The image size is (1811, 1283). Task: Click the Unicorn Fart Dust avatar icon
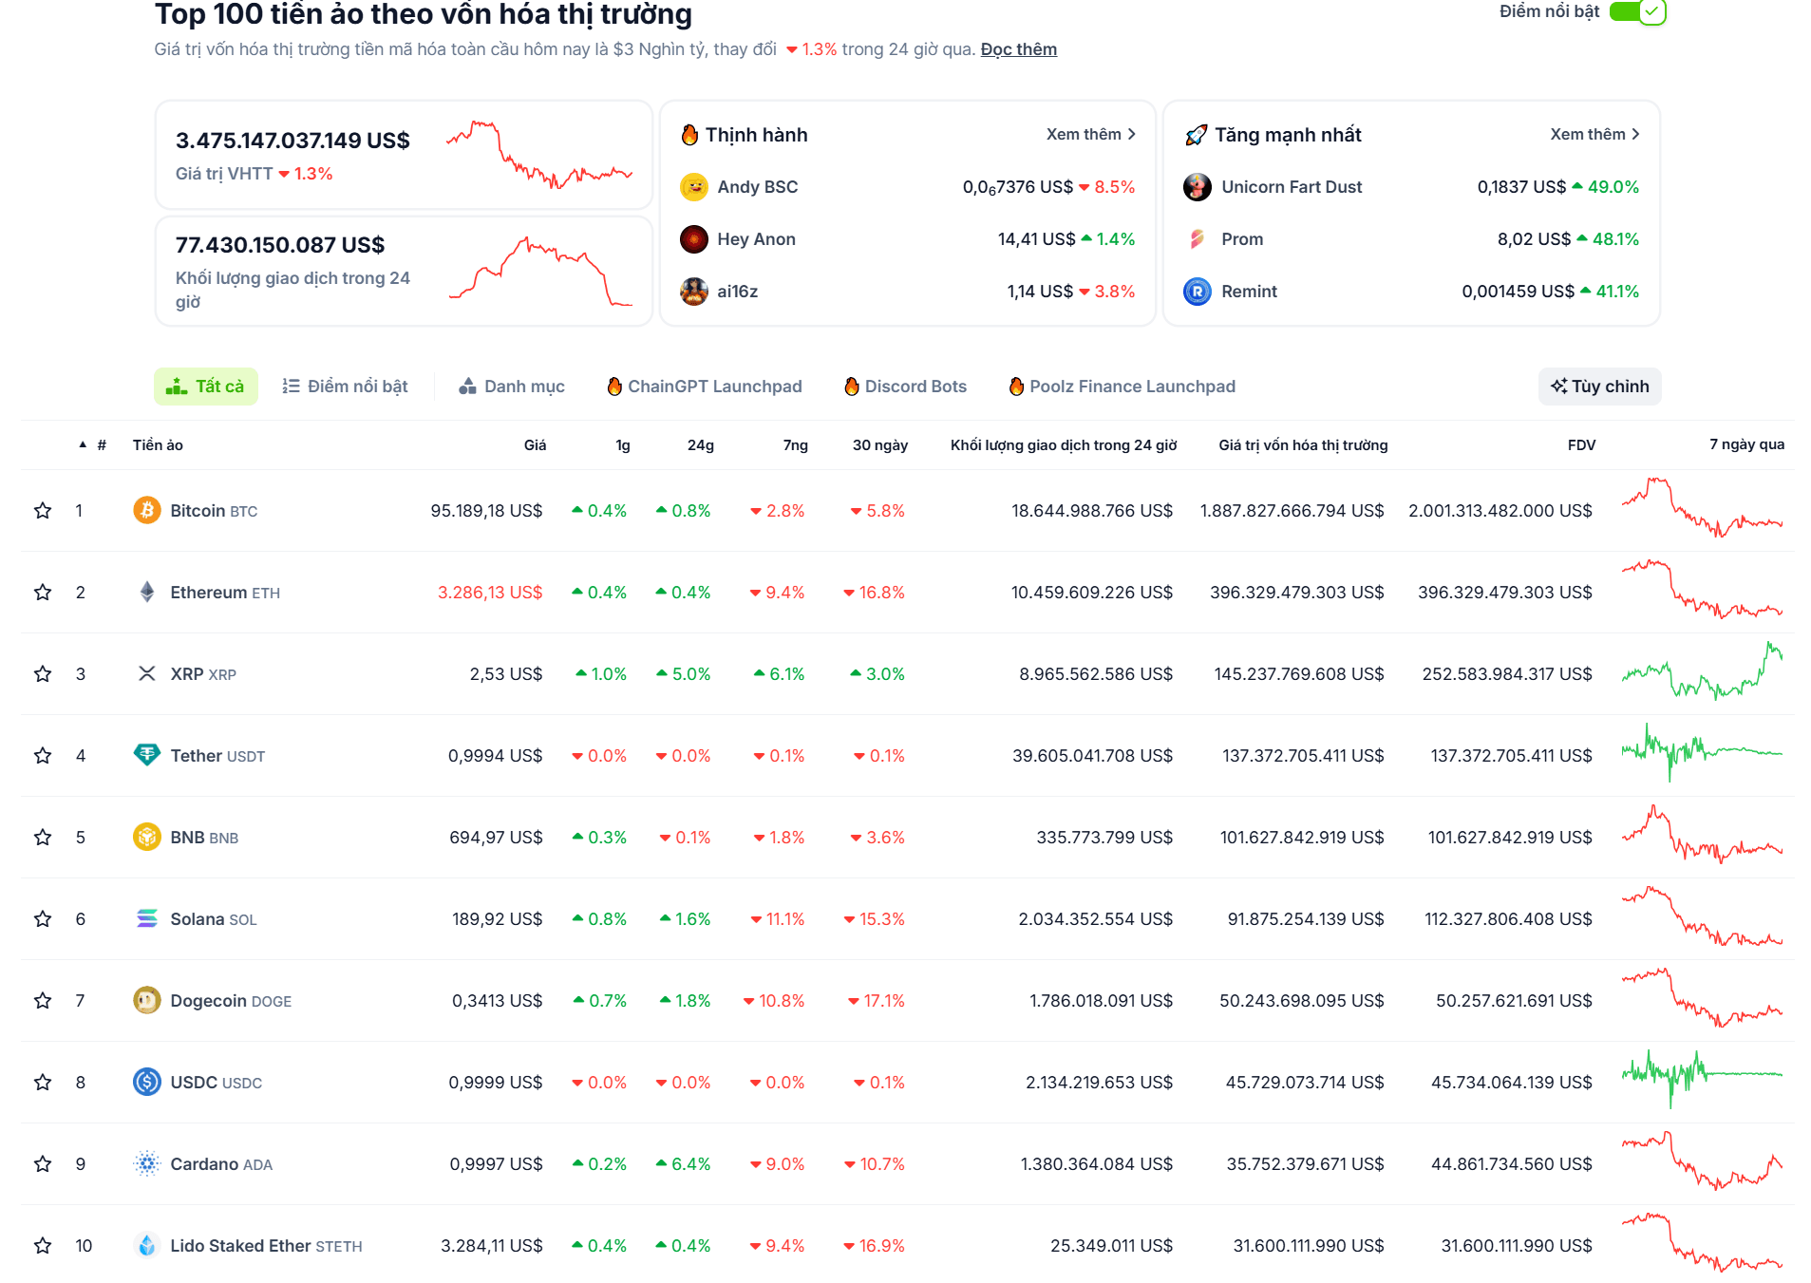1198,187
